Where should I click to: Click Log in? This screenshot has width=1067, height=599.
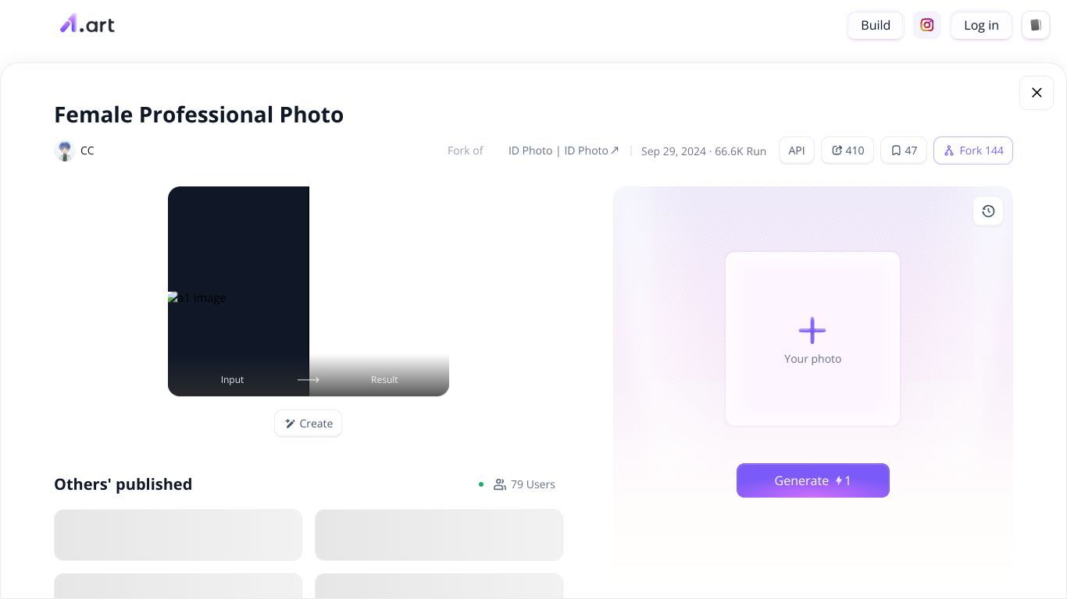tap(981, 25)
